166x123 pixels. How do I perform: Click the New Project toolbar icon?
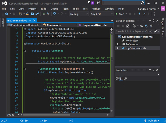[x=20, y=14]
